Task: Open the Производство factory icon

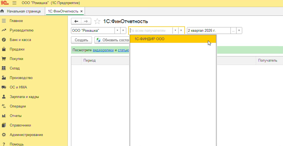Action: (x=4, y=78)
